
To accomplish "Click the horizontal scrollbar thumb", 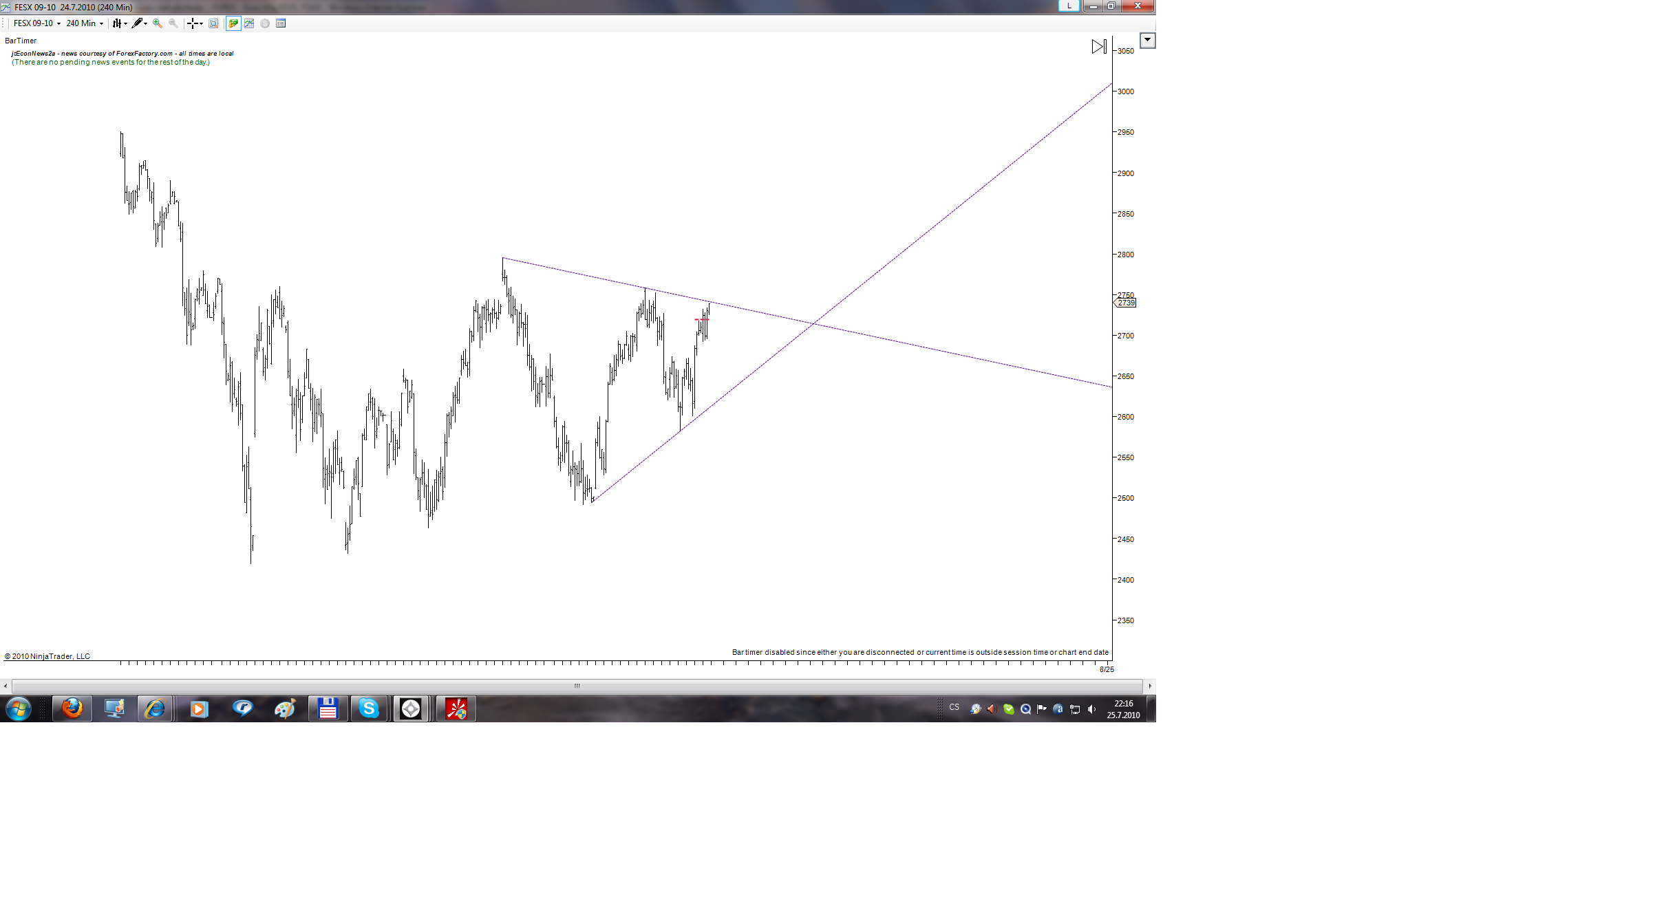I will click(577, 686).
